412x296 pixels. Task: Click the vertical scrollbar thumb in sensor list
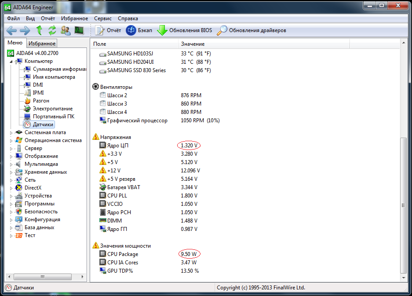[x=403, y=205]
